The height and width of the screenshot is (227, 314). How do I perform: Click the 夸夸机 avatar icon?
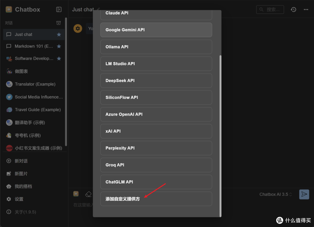tap(9, 135)
